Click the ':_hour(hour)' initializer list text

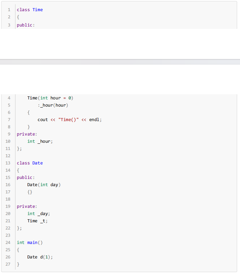(x=53, y=105)
